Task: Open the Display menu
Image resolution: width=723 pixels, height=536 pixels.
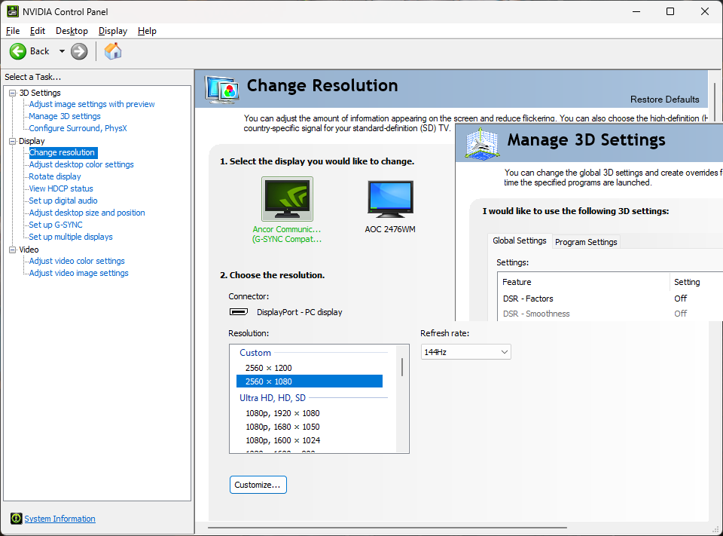Action: click(x=112, y=31)
